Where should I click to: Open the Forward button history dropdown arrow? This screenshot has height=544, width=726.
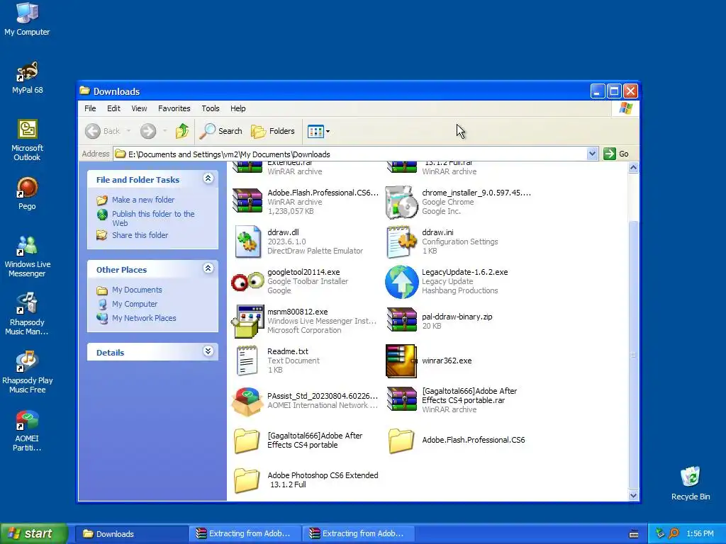coord(164,131)
